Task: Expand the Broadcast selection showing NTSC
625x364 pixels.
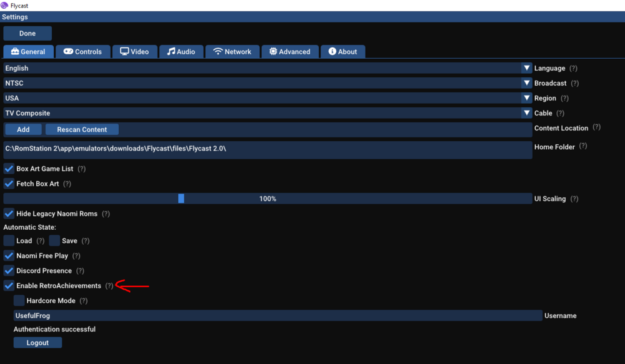Action: (x=527, y=82)
